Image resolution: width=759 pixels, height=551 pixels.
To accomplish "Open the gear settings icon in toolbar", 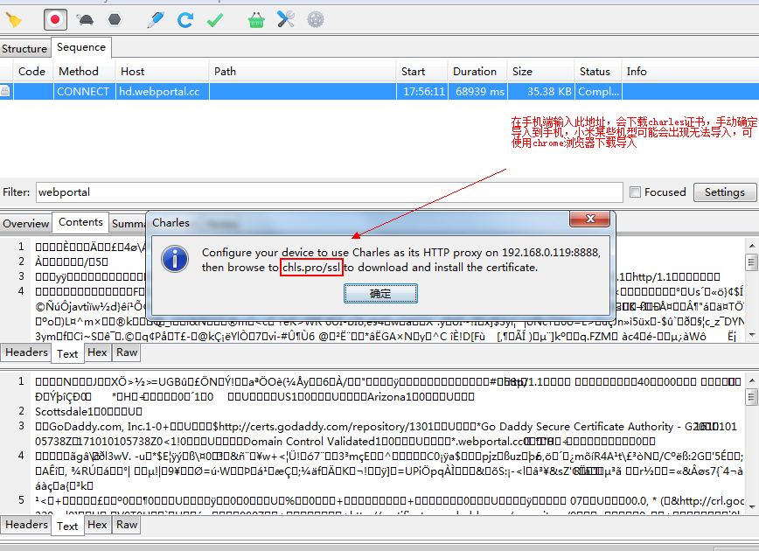I will pos(316,20).
